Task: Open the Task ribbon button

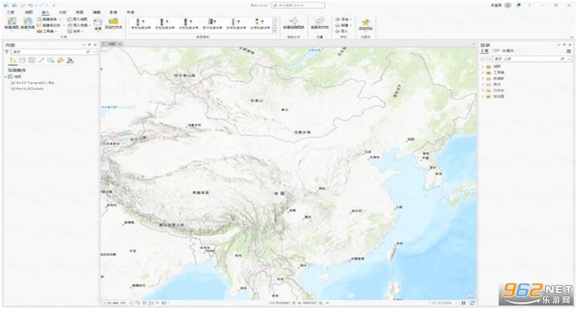Action: (76, 31)
